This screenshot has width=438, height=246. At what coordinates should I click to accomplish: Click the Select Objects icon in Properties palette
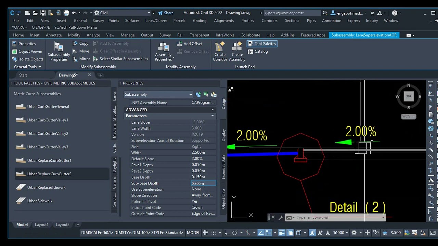(x=206, y=94)
